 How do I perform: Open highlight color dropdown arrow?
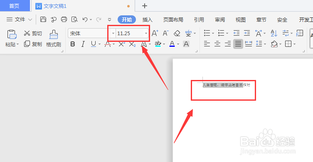tap(164, 44)
